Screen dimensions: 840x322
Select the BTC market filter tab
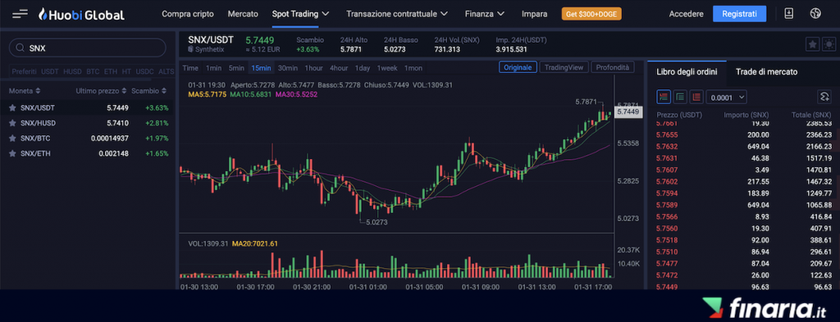[94, 71]
